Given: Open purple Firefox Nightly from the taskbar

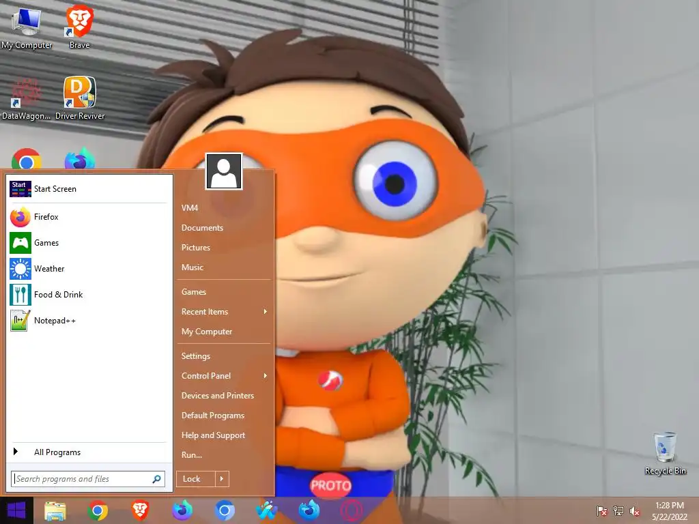Looking at the screenshot, I should click(182, 510).
